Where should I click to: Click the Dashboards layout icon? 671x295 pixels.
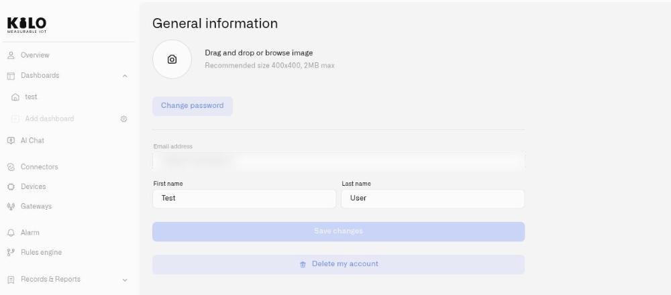11,76
